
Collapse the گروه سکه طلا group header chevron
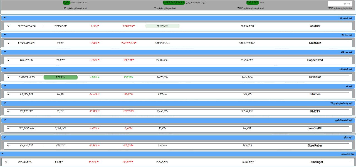[5, 35]
